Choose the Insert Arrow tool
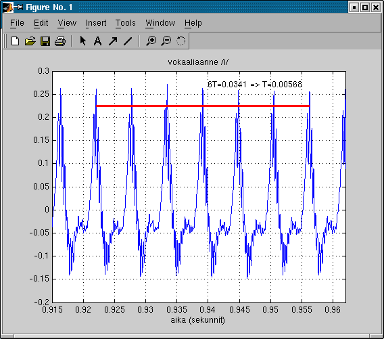 pos(113,41)
